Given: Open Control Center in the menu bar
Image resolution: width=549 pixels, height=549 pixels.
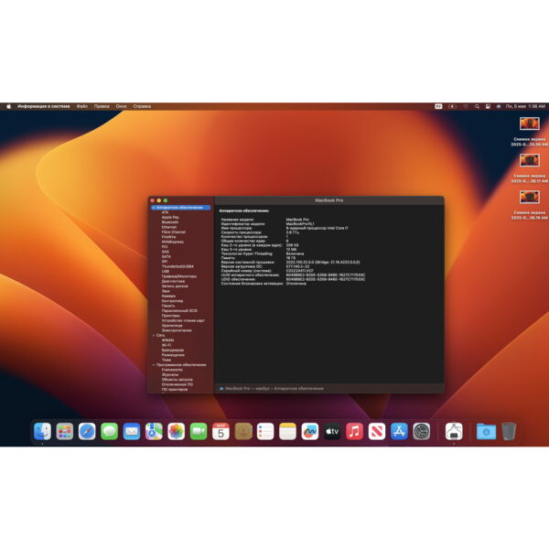Looking at the screenshot, I should (x=488, y=106).
